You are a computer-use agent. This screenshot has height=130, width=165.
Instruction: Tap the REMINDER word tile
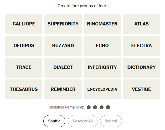coord(63,89)
